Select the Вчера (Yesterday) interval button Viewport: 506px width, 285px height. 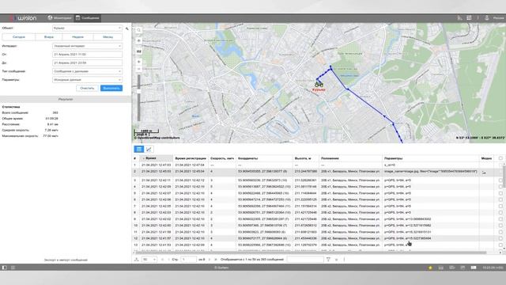(49, 37)
